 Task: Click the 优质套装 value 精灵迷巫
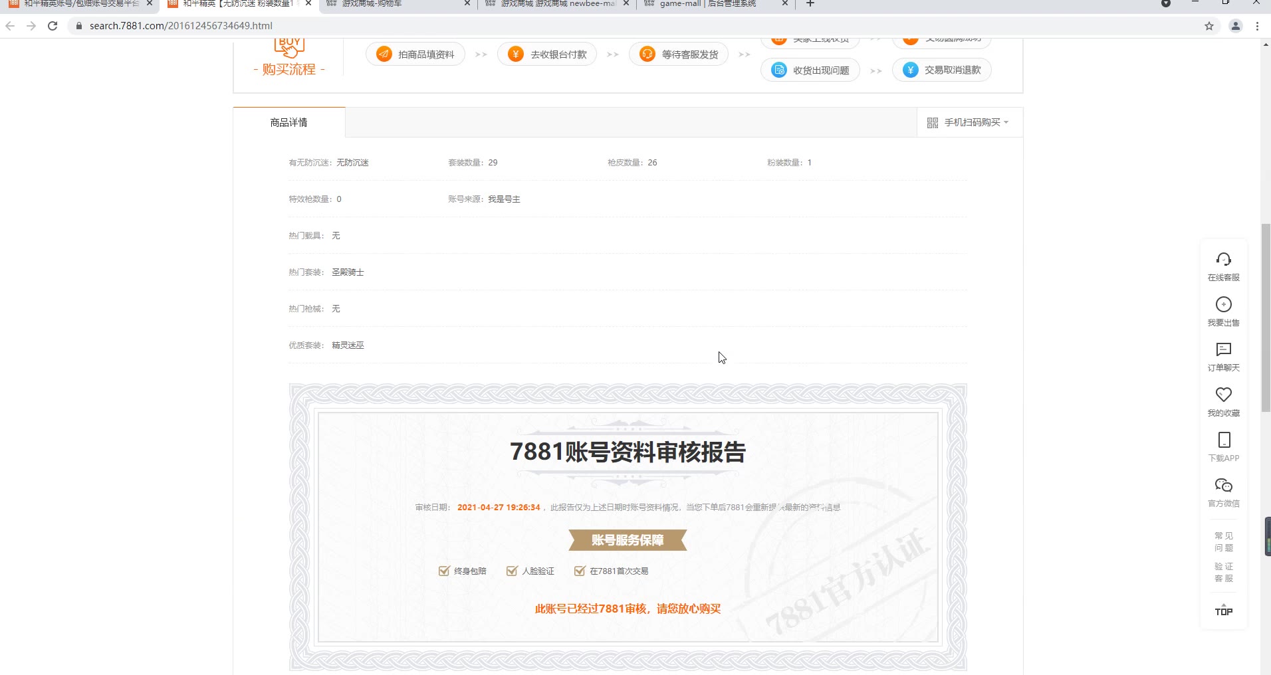pyautogui.click(x=348, y=345)
